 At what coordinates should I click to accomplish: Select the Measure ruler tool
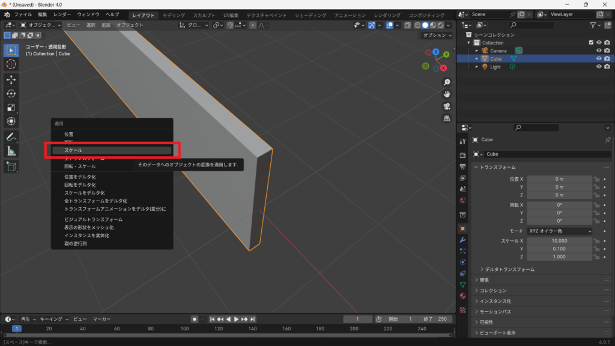point(11,151)
